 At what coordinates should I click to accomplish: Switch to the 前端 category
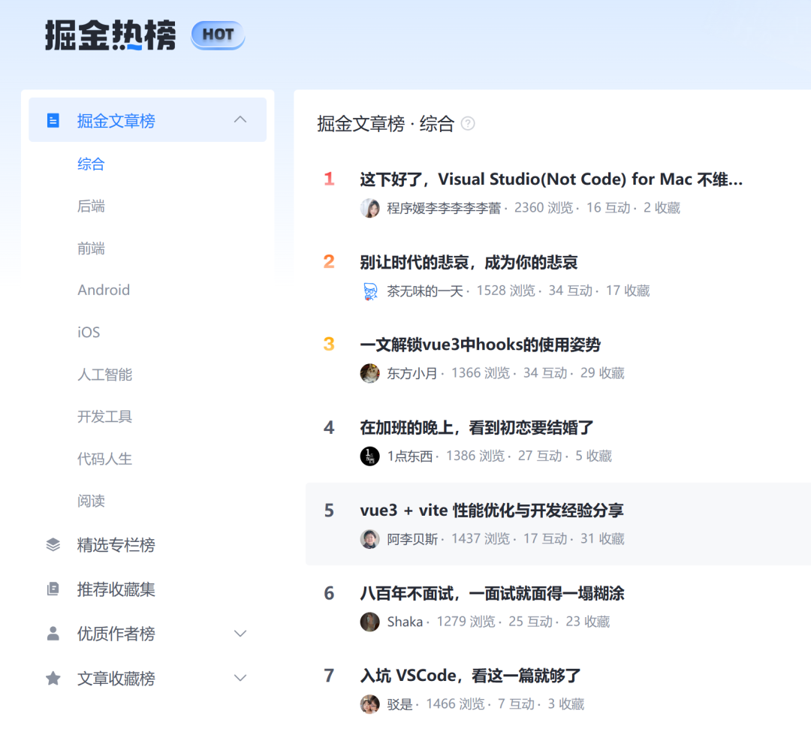[91, 248]
